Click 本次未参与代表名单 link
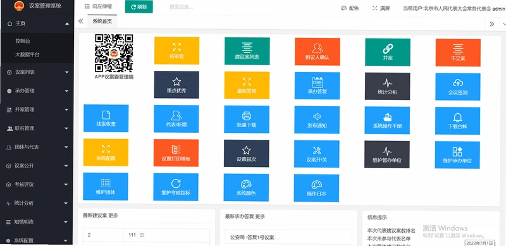The height and width of the screenshot is (246, 506). [389, 238]
